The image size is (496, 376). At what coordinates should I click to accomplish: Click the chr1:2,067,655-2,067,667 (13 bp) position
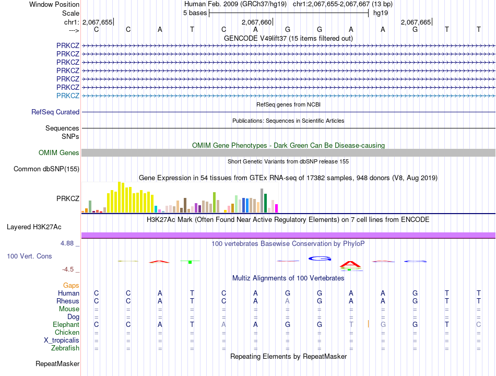(343, 4)
